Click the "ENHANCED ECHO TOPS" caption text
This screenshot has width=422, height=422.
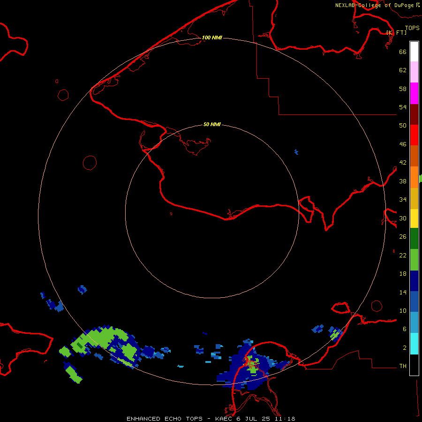(165, 419)
